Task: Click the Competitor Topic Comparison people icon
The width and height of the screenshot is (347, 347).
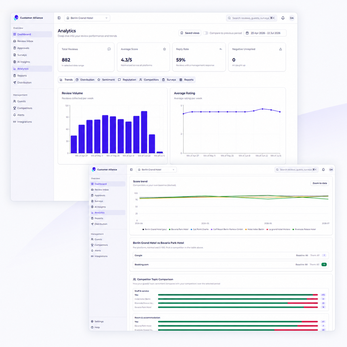Action: pos(134,279)
